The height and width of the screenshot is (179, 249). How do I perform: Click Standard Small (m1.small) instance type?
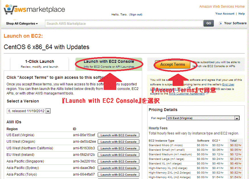[x=167, y=150]
